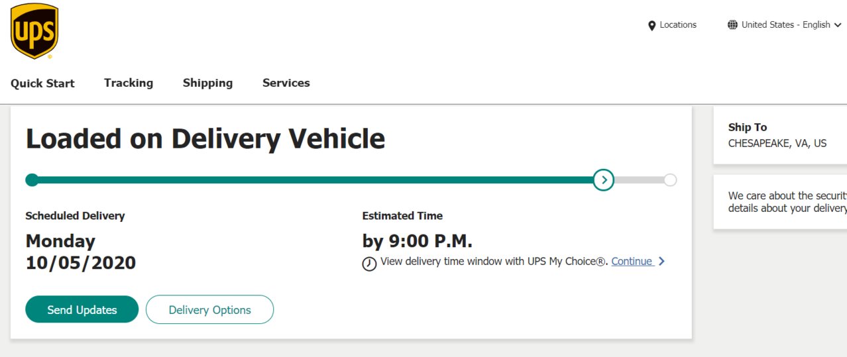The image size is (847, 357).
Task: Click the green shipment progress bar
Action: [x=313, y=179]
